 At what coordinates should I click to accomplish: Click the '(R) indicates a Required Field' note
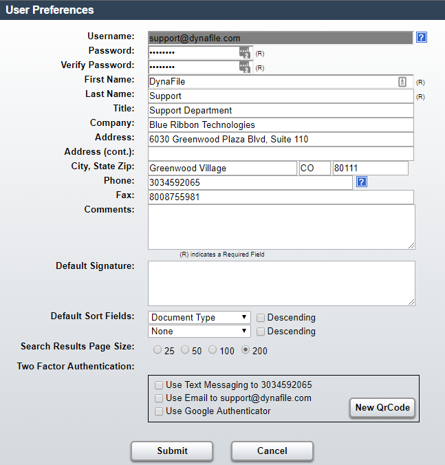click(221, 255)
